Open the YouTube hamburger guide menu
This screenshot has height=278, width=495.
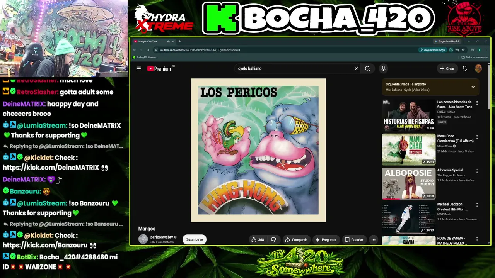(138, 69)
